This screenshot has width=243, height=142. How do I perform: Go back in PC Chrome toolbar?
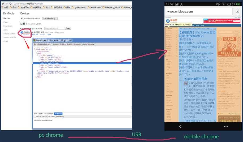click(3, 3)
